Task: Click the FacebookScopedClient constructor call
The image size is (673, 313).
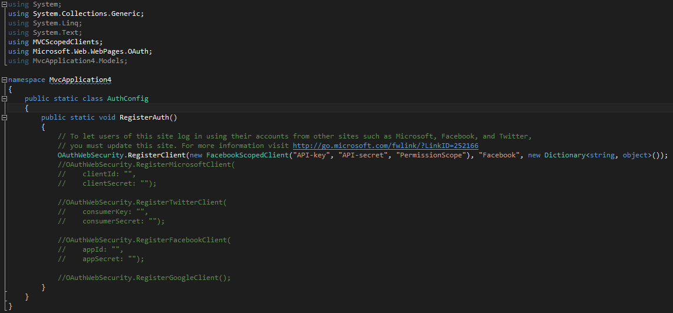Action: 248,155
